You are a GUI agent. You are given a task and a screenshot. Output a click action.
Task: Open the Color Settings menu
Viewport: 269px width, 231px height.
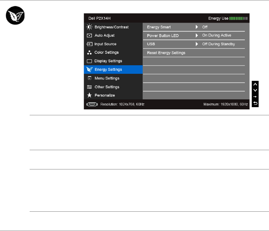113,53
